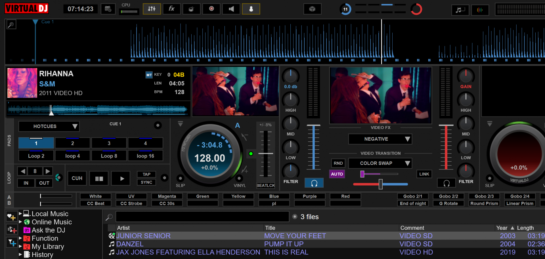
Task: Click the favorites heart plus icon
Action: coord(11,217)
